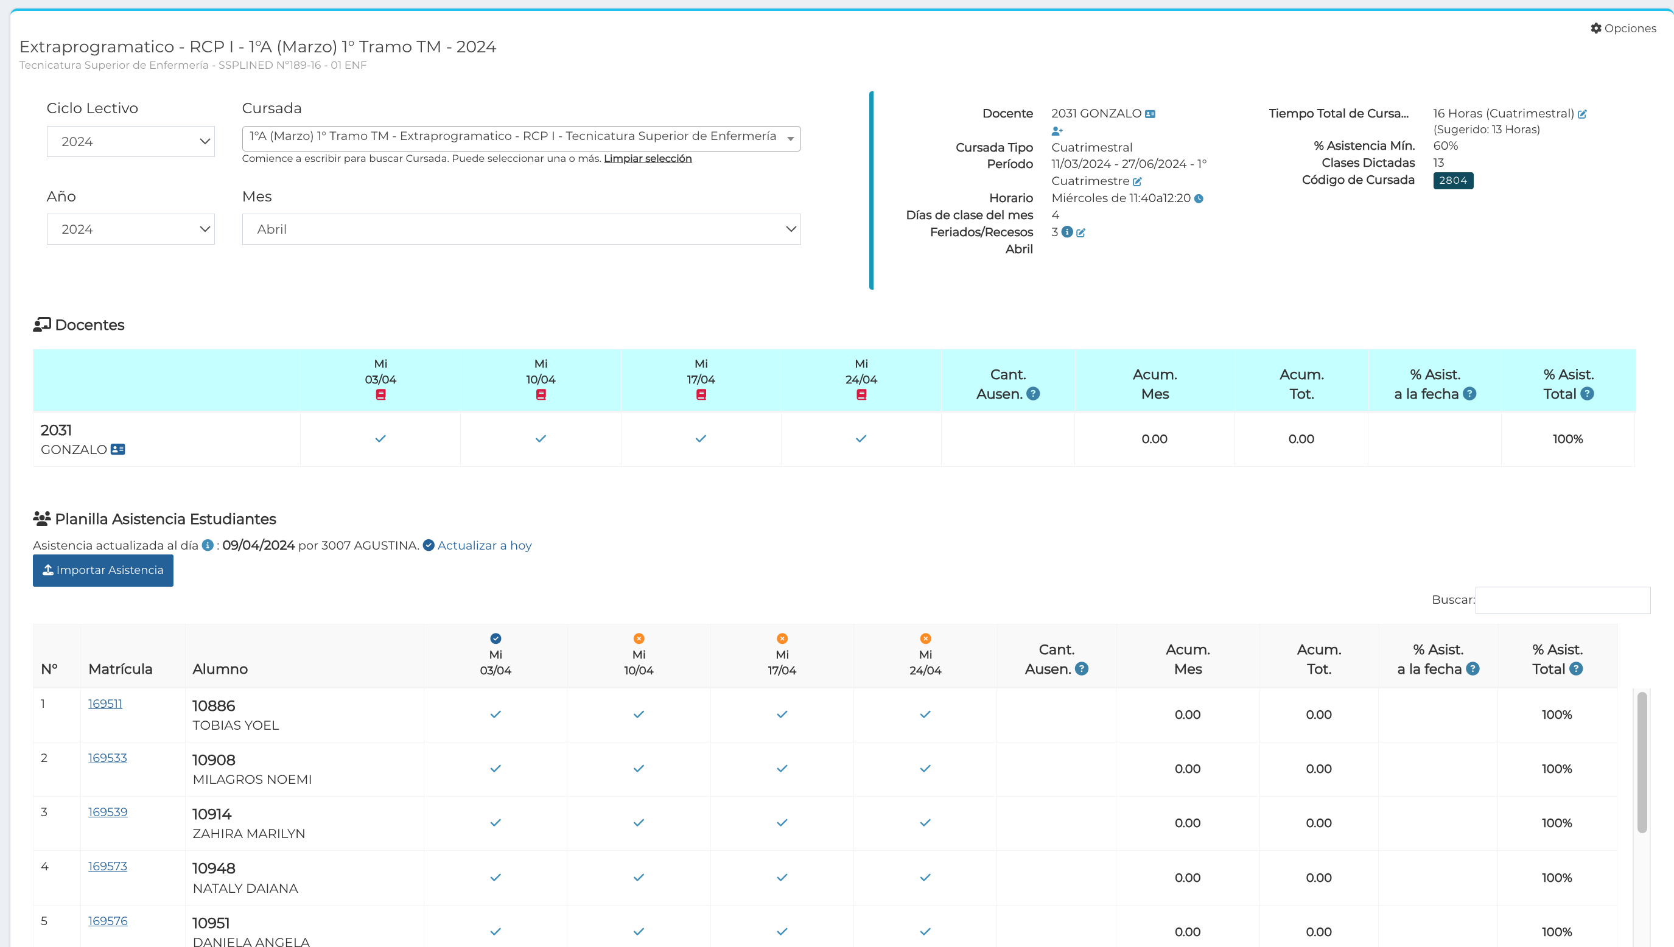This screenshot has width=1674, height=947.
Task: Expand the Mes dropdown showing Abril
Action: [521, 229]
